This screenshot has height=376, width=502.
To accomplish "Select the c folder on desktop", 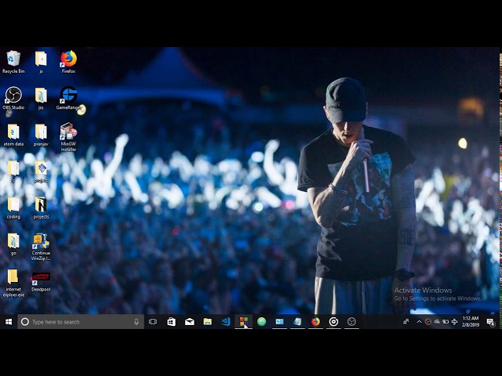I will click(x=13, y=171).
